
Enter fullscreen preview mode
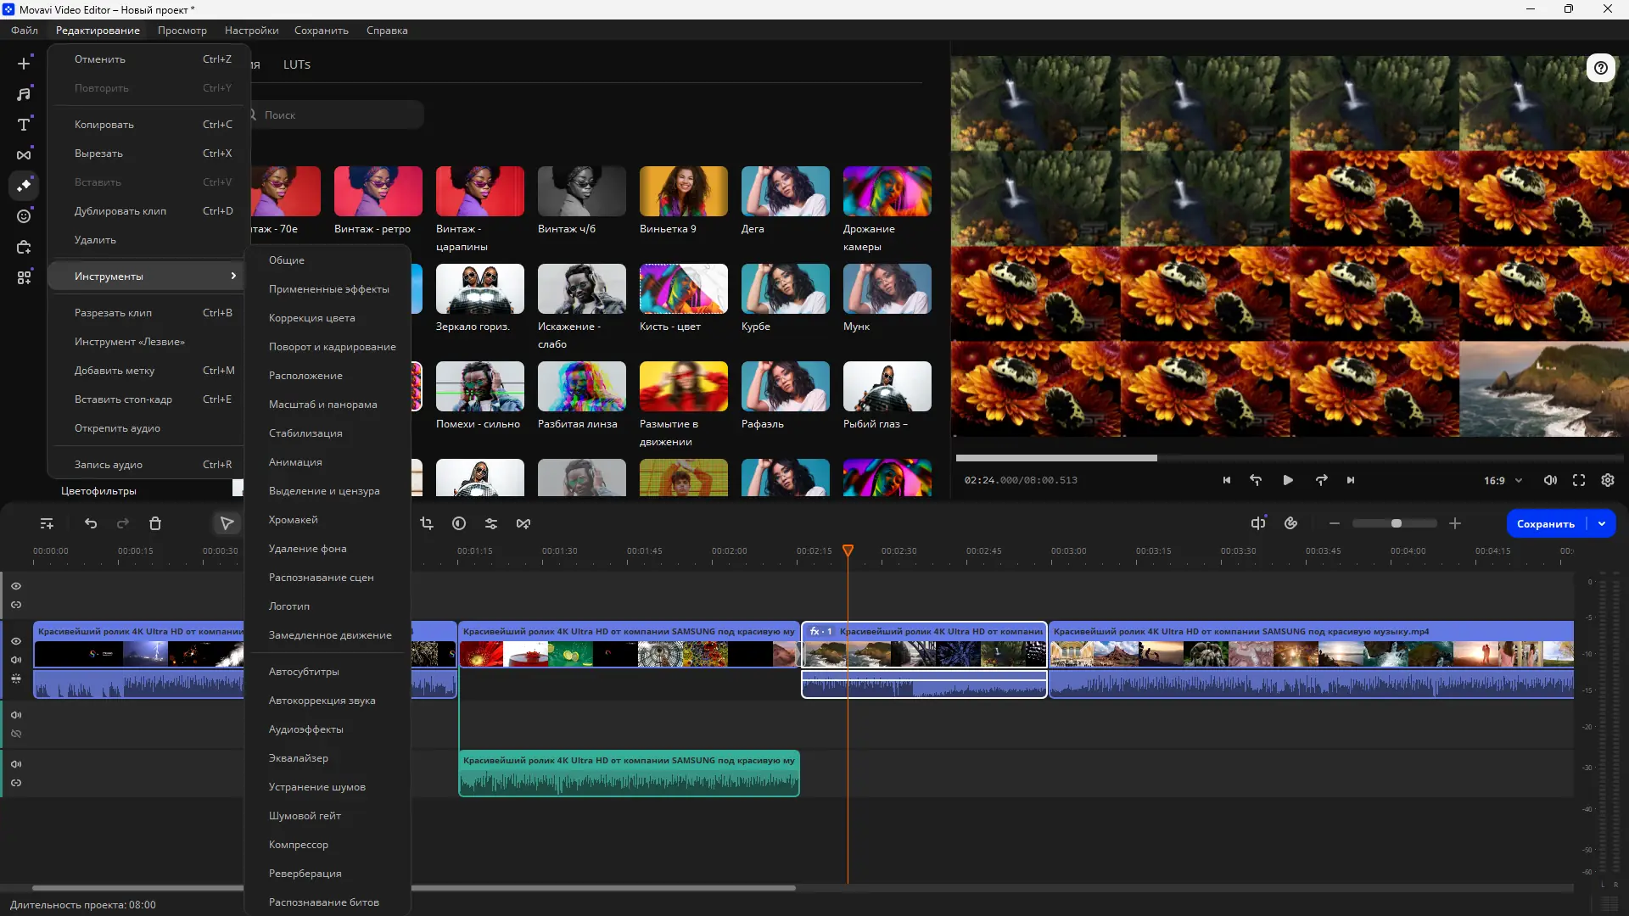[1579, 480]
